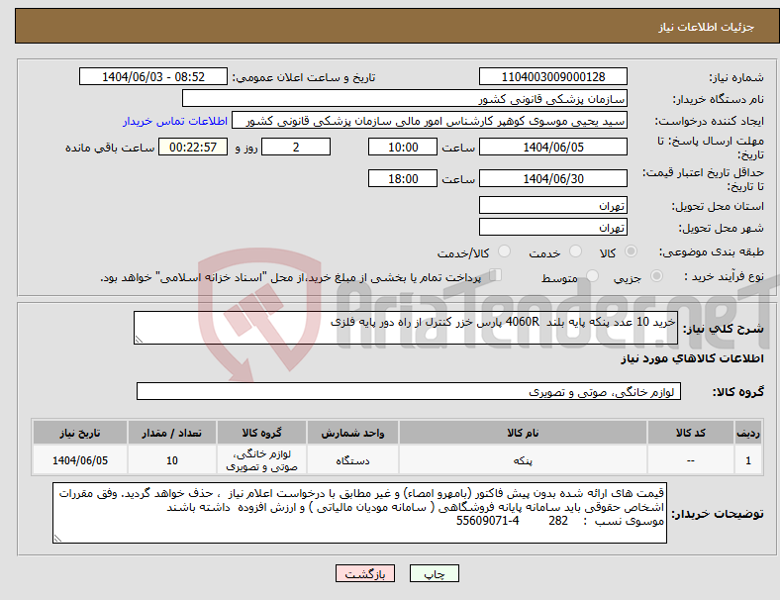Click the buyer organization name field
Viewport: 780px width, 600px height.
(x=405, y=98)
